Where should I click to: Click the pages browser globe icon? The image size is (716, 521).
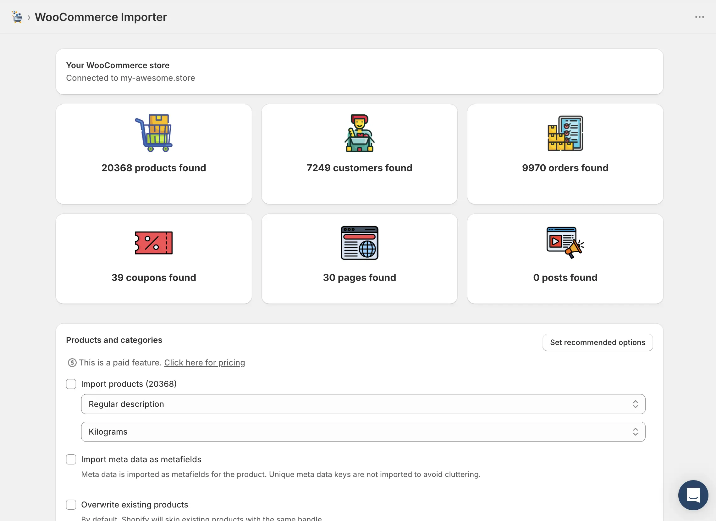click(359, 243)
